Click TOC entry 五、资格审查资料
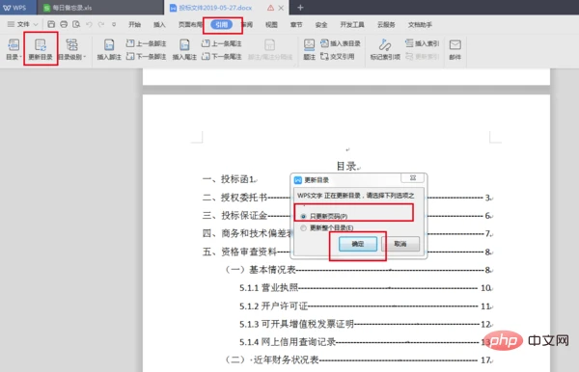This screenshot has width=579, height=372. (239, 252)
